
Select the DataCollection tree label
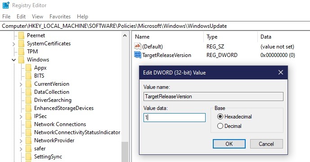[x=52, y=92]
